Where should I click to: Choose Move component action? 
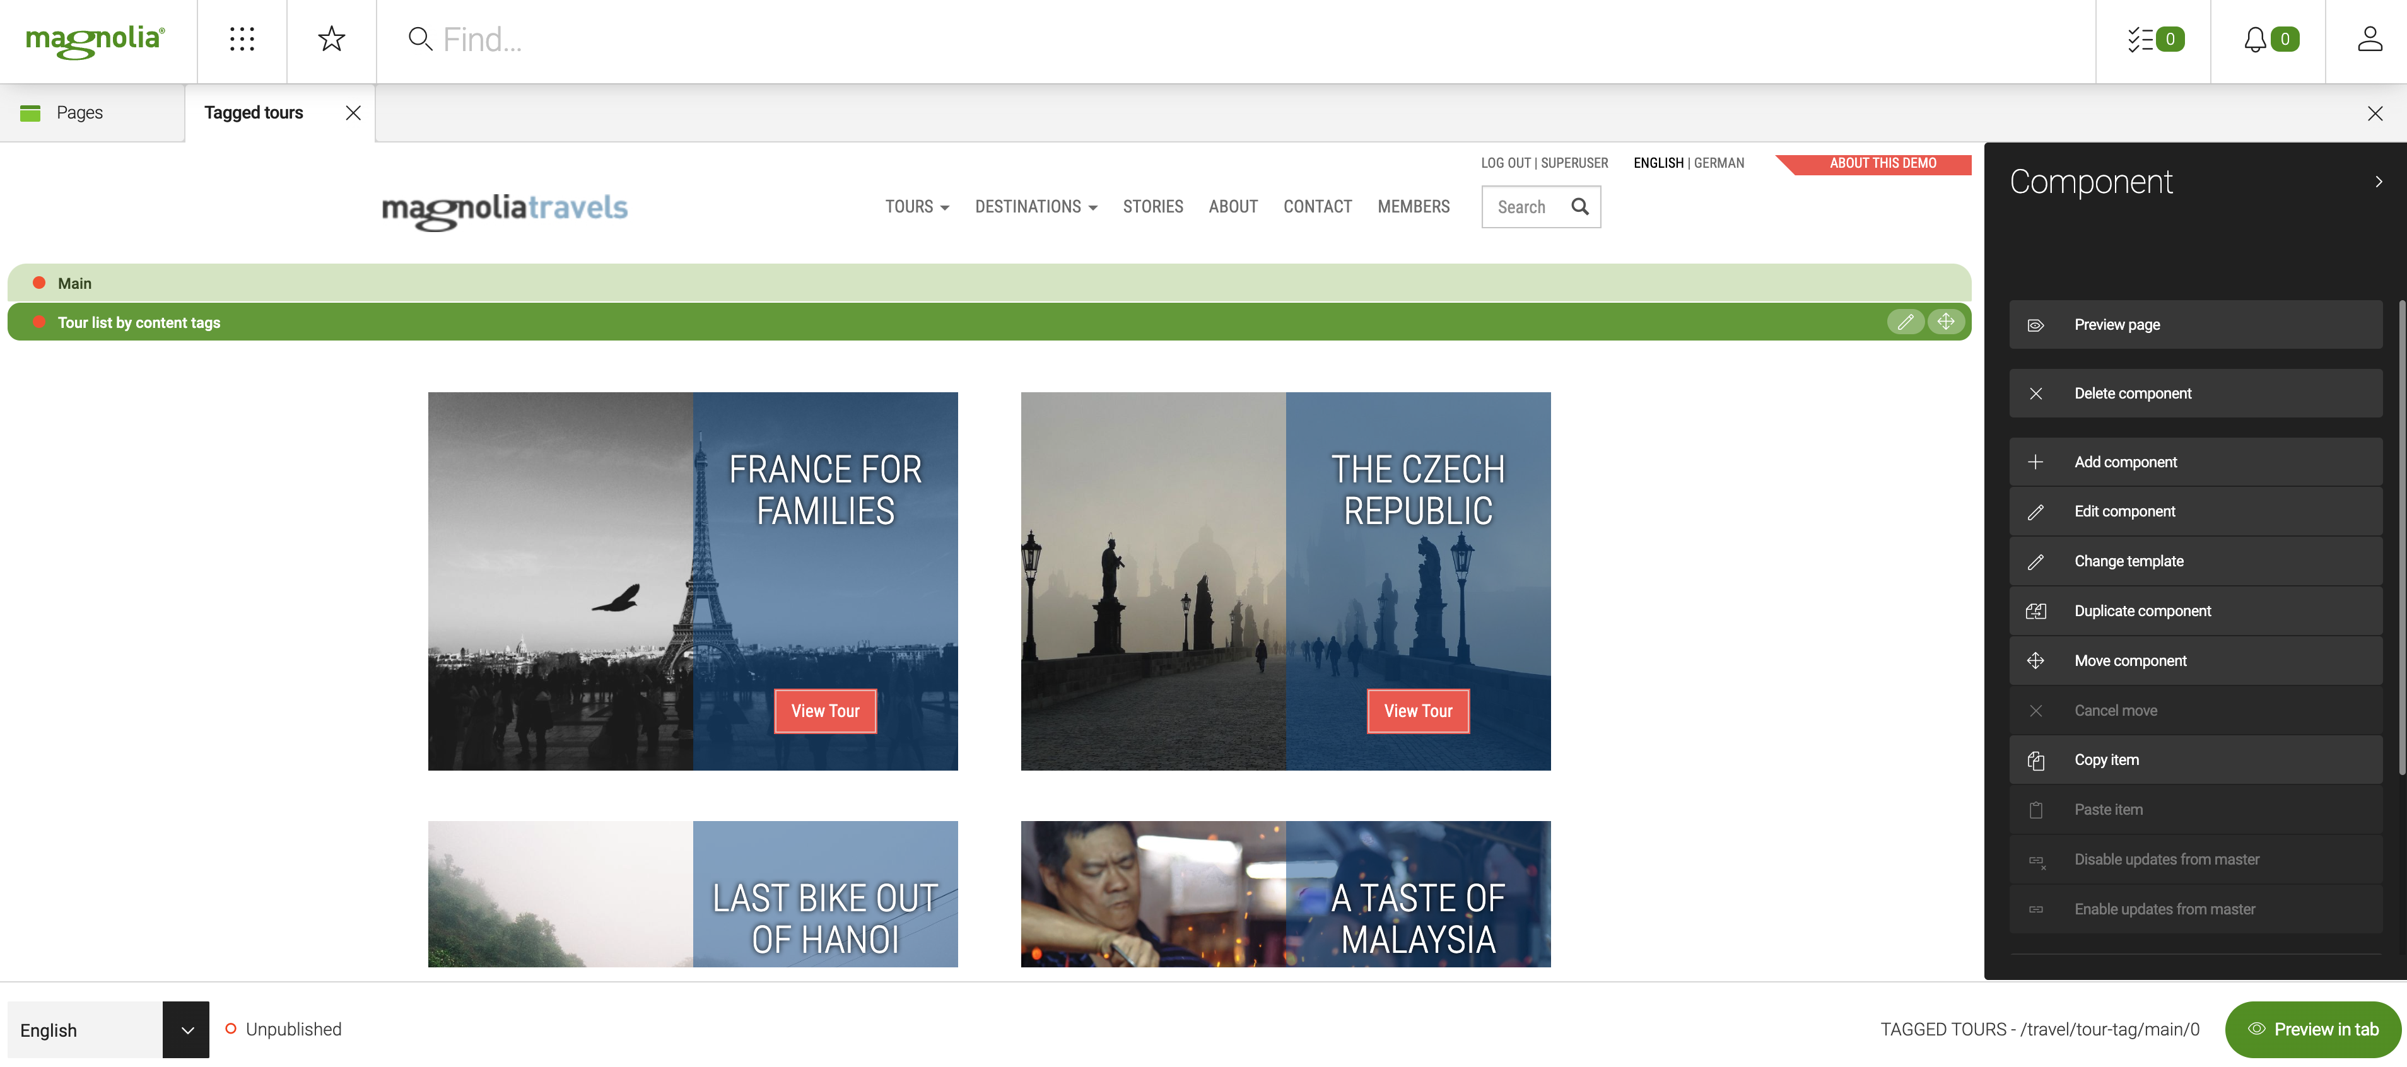[2195, 660]
